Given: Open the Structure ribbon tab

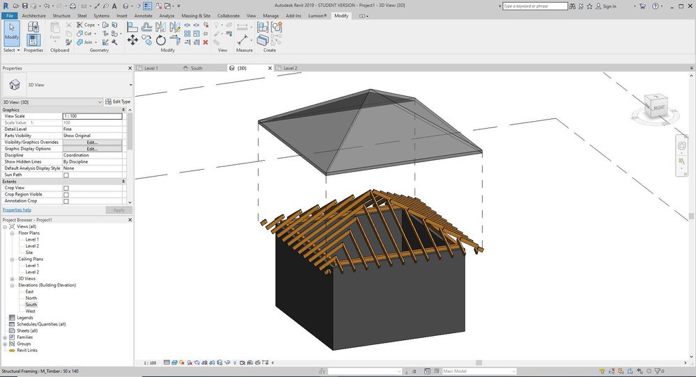Looking at the screenshot, I should coord(62,15).
